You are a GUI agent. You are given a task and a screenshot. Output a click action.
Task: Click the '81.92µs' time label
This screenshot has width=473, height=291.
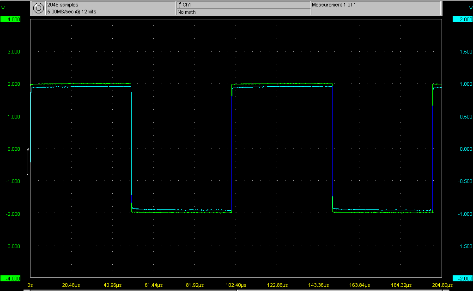195,285
